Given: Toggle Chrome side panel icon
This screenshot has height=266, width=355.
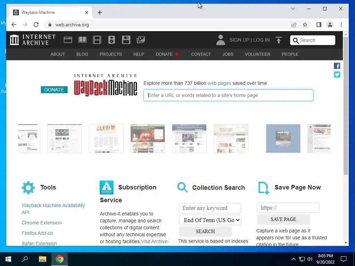Looking at the screenshot, I should (319, 25).
